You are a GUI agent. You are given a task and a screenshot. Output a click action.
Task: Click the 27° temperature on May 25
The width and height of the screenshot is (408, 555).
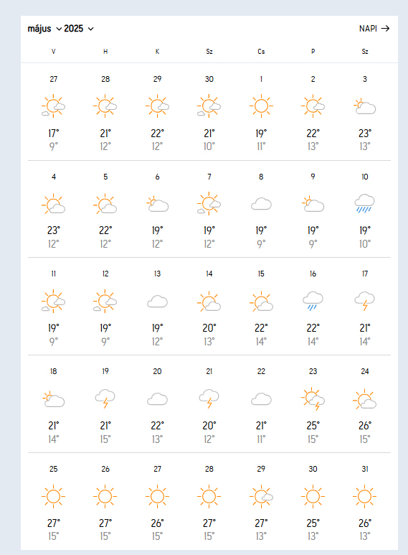click(53, 523)
